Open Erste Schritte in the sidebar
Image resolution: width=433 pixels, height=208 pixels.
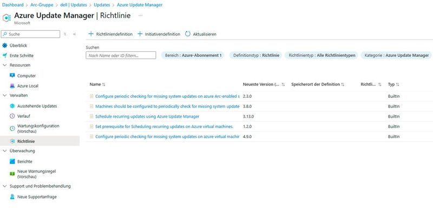tap(22, 56)
